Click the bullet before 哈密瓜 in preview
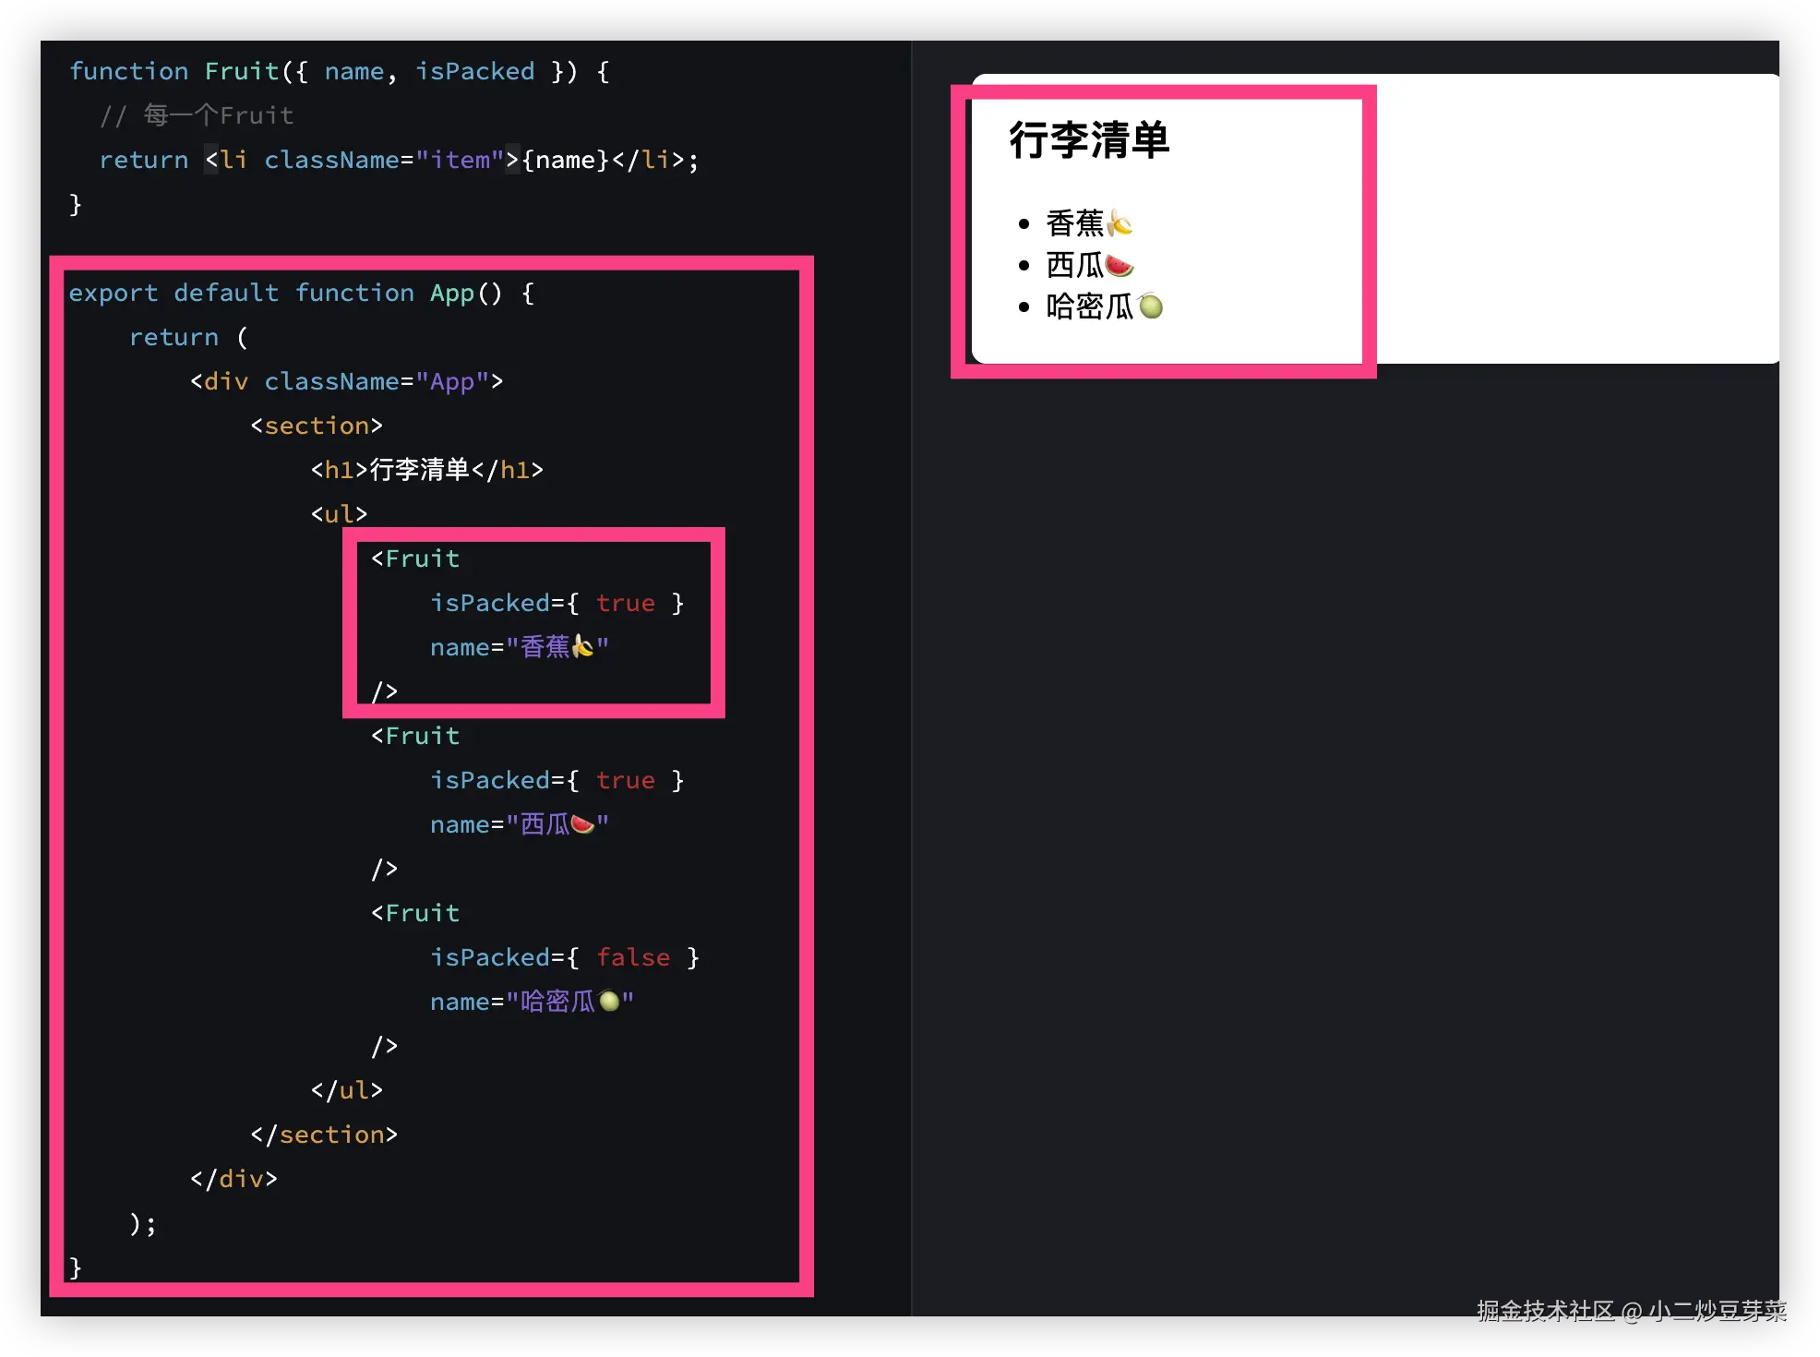Viewport: 1820px width, 1357px height. [1024, 307]
